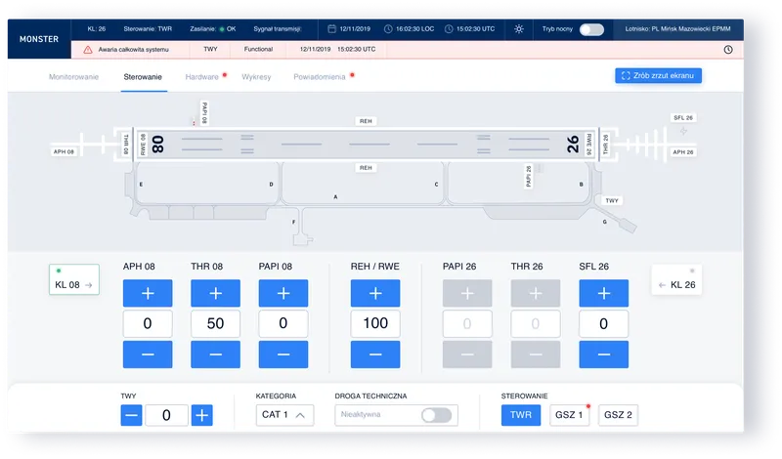Click the MONSTER logo
Viewport: 782px width, 459px height.
pos(39,39)
